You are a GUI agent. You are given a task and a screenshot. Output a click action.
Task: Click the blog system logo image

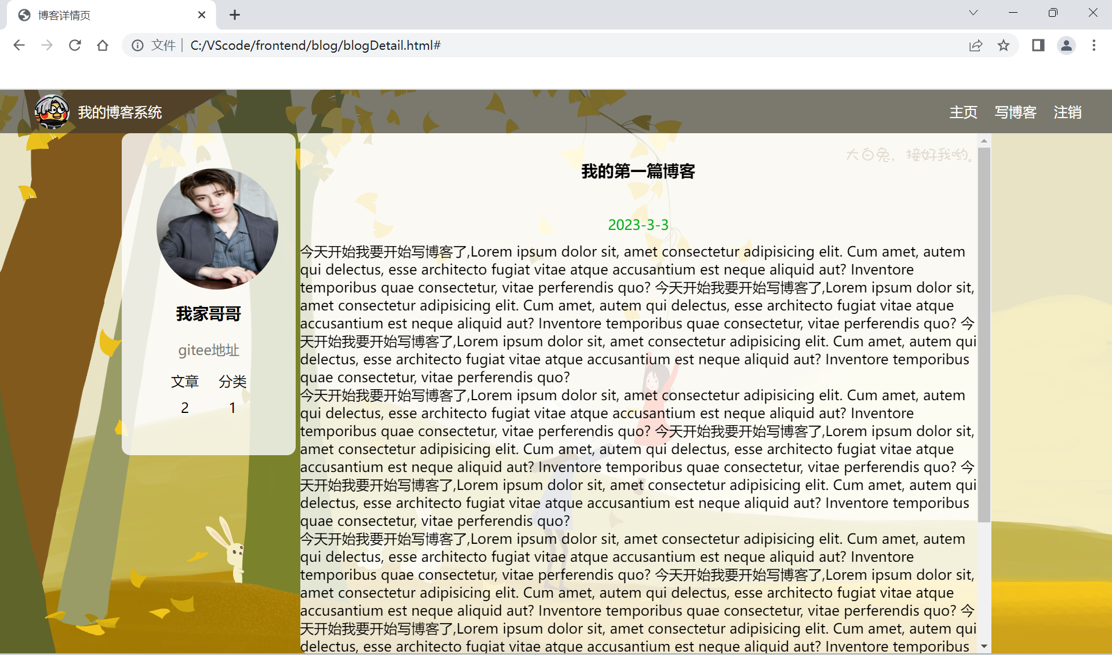(52, 112)
